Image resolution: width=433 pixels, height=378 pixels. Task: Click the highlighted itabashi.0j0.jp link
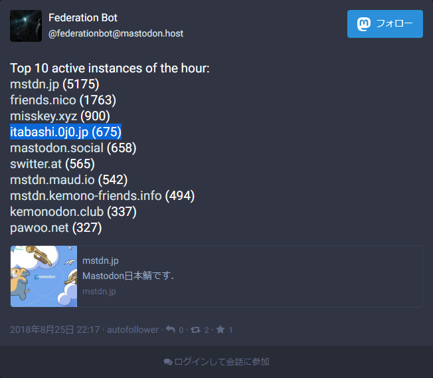pyautogui.click(x=49, y=132)
